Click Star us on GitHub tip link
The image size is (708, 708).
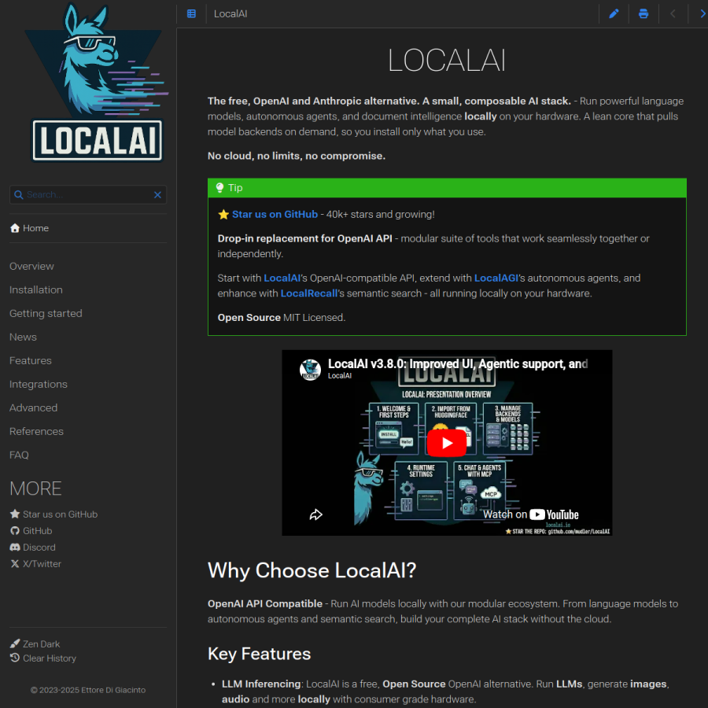275,215
